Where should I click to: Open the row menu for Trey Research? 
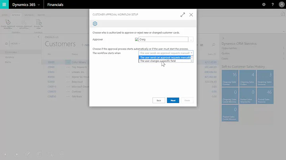(x=68, y=67)
